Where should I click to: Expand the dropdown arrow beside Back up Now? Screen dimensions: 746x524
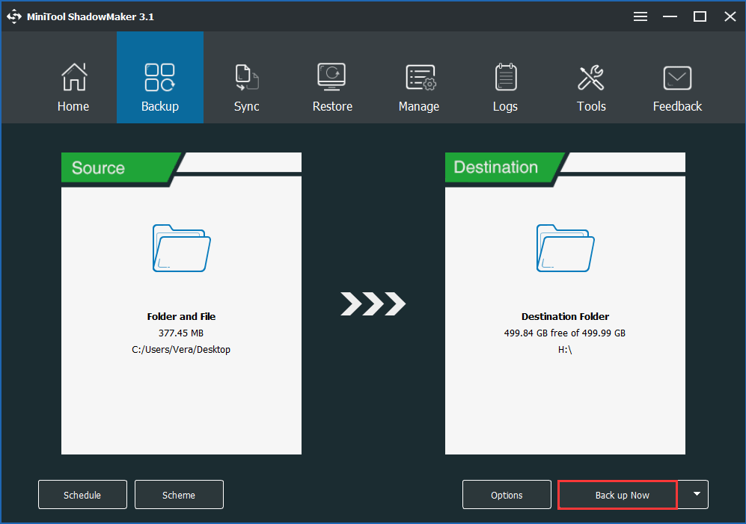[x=694, y=494]
